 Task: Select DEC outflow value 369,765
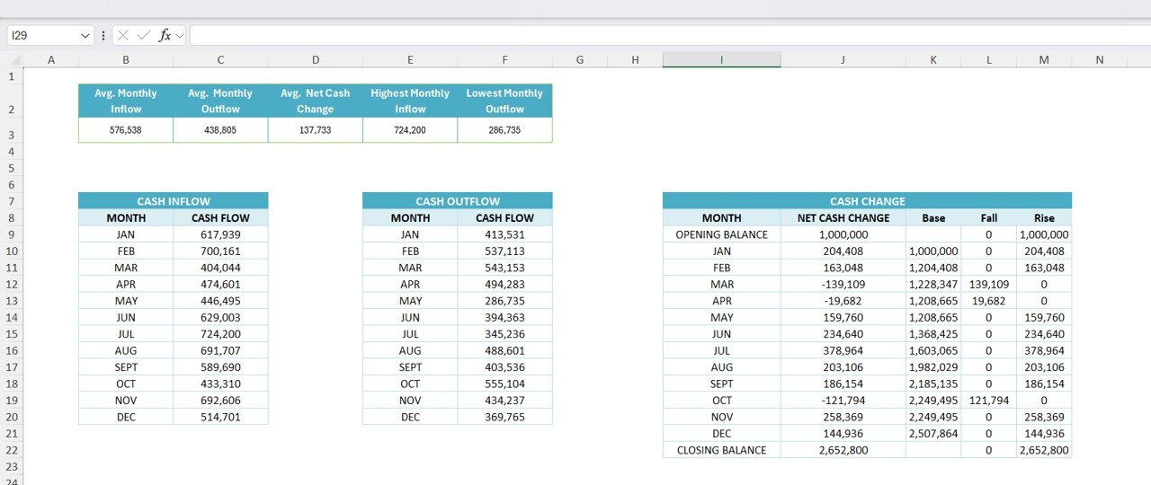coord(504,417)
